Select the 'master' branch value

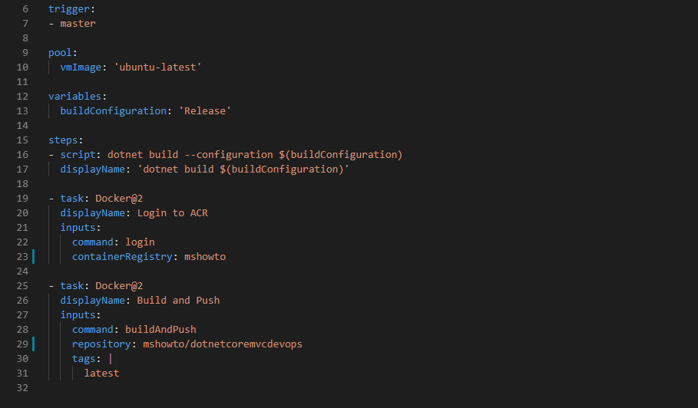click(x=78, y=24)
